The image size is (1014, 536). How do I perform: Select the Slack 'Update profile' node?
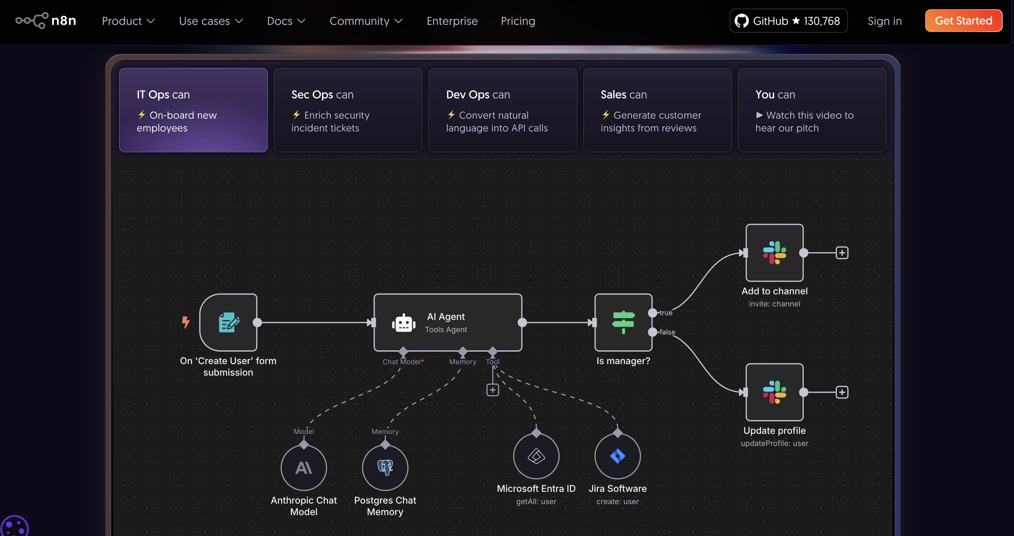pos(774,392)
